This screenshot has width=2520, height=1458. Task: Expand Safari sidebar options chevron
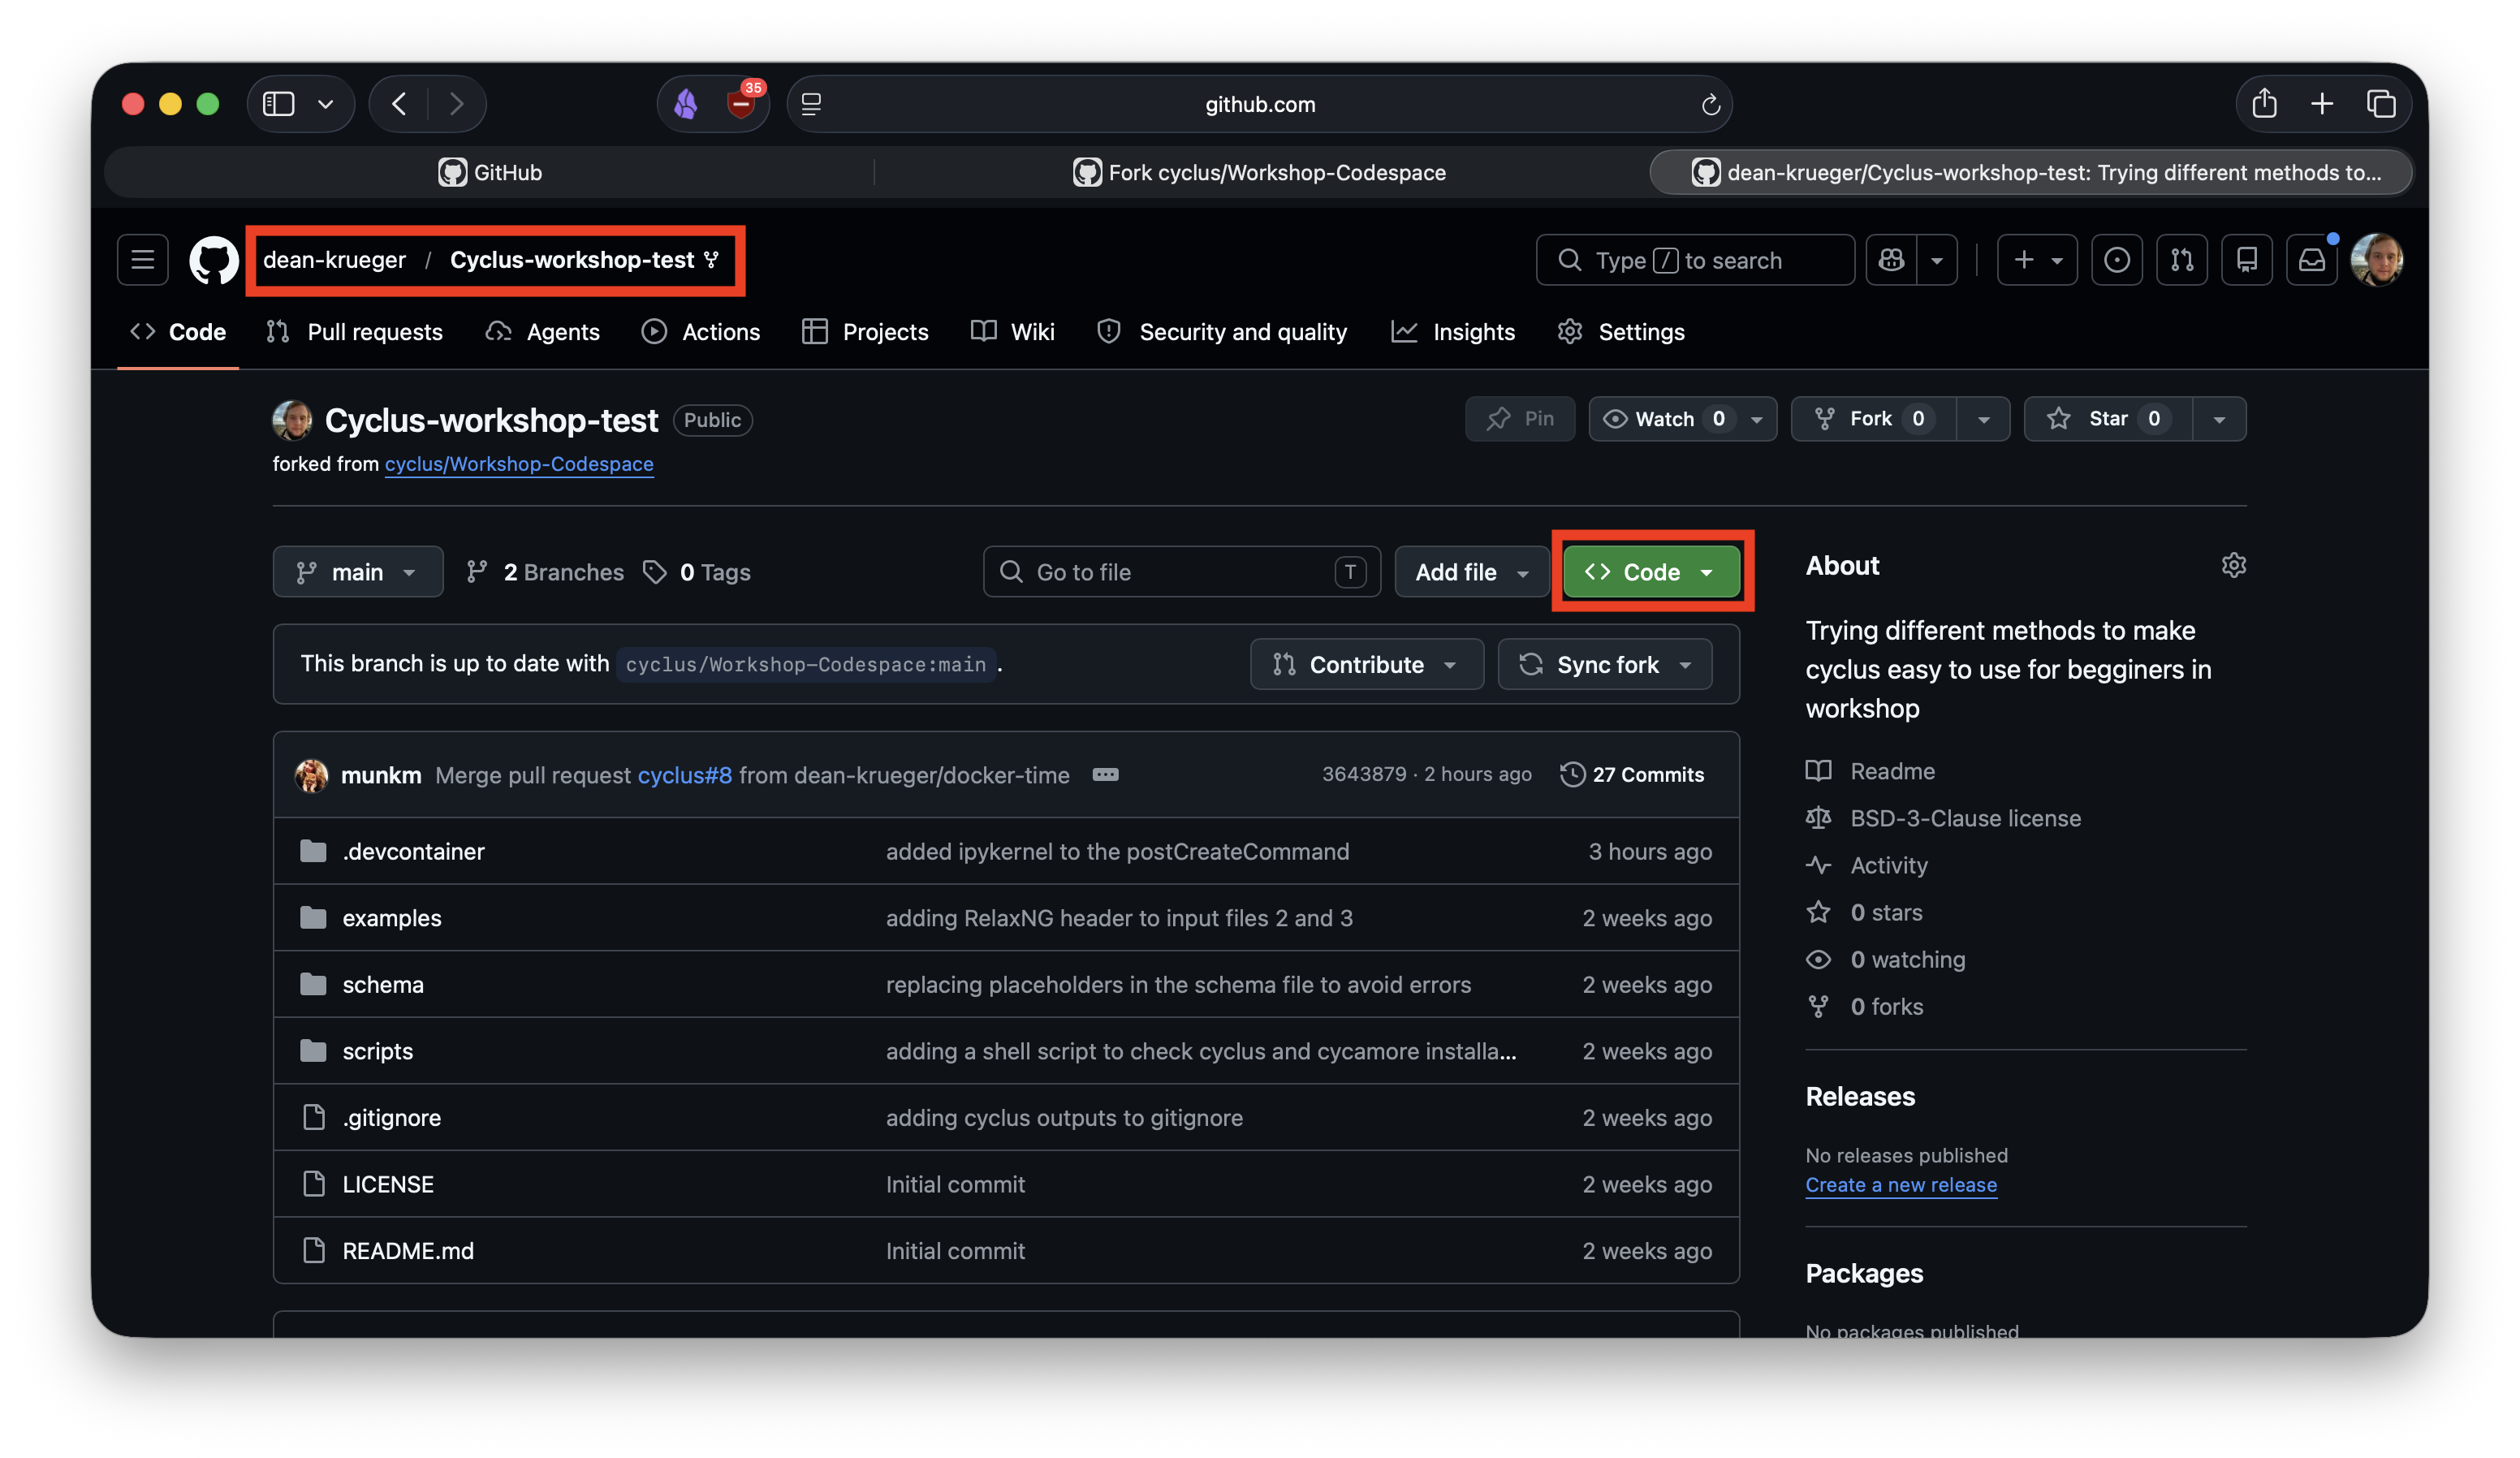[325, 104]
